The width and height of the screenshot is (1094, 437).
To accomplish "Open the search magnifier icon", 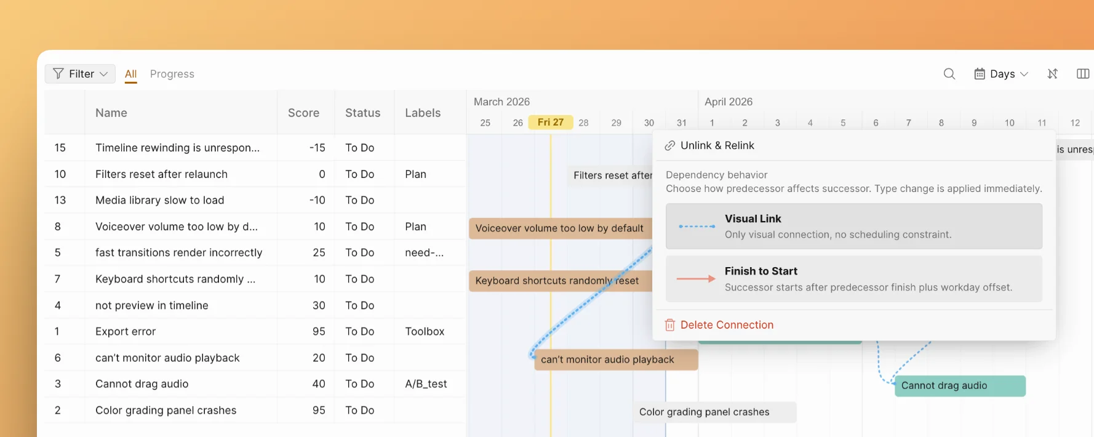I will [x=949, y=74].
